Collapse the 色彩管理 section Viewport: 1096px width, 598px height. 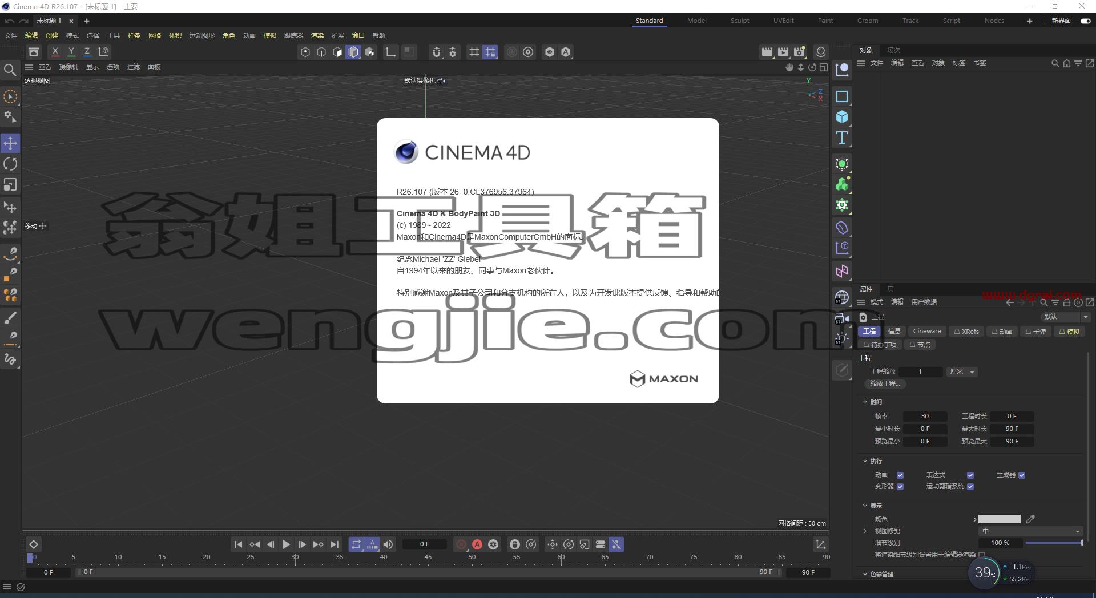tap(865, 574)
